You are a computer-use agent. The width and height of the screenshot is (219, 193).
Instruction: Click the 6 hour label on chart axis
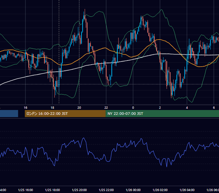coord(214,108)
